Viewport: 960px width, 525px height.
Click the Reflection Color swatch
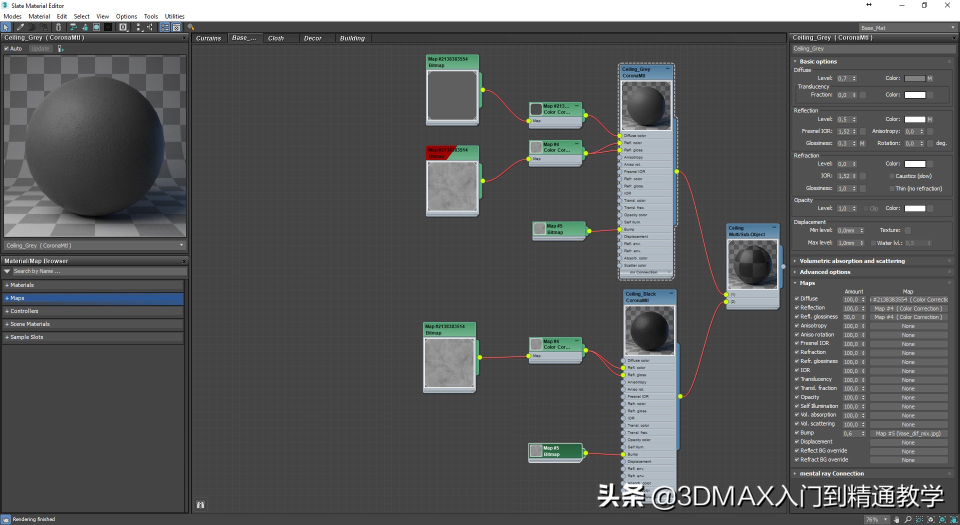915,119
